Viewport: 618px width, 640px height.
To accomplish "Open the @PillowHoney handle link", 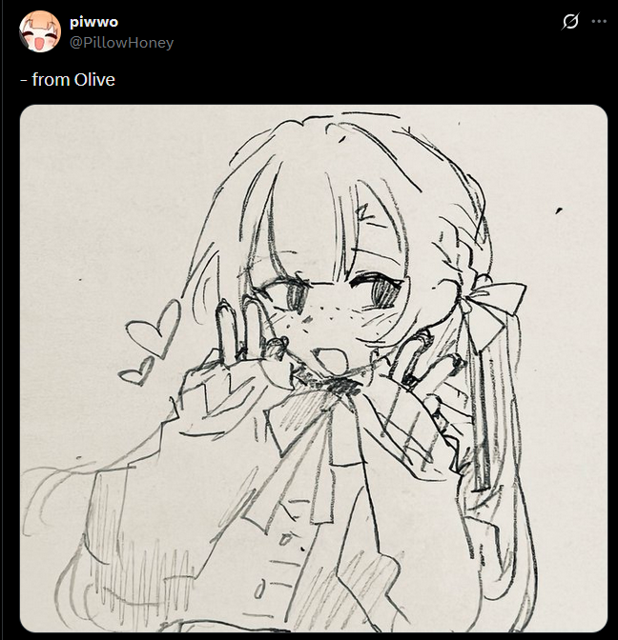I will coord(122,43).
